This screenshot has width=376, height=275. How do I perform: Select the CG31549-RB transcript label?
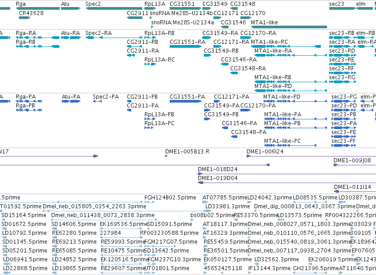pyautogui.click(x=221, y=51)
